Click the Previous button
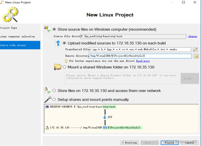 coord(130,143)
